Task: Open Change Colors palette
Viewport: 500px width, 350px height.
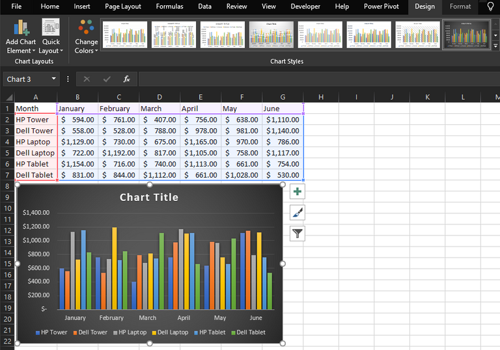Action: (86, 36)
